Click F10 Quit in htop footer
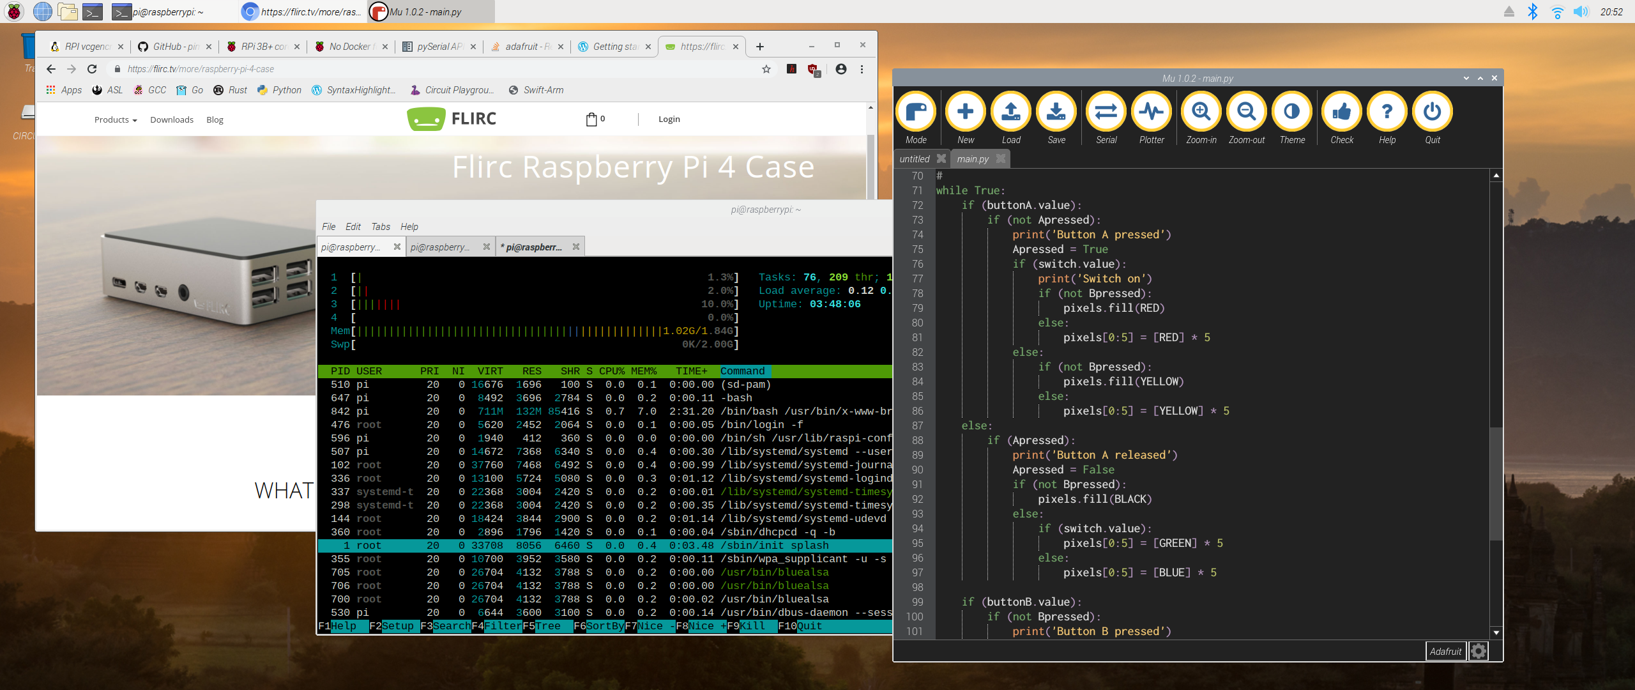Screen dimensions: 1635x690 (800, 626)
